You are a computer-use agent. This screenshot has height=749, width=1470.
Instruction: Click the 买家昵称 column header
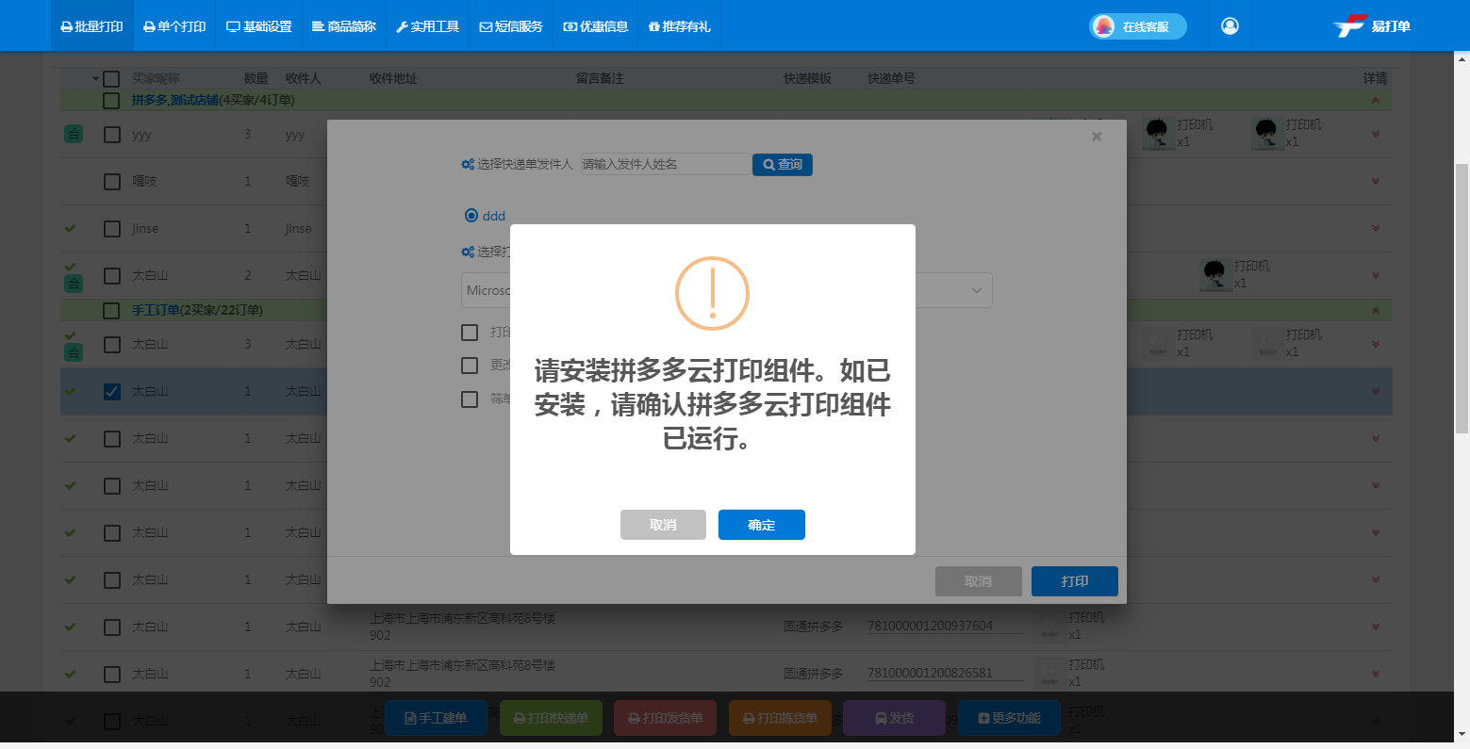pos(156,78)
